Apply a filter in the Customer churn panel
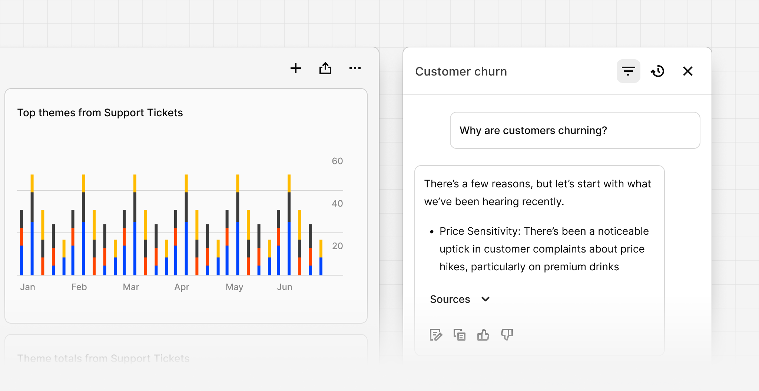Screen dimensions: 759x391 click(x=628, y=71)
